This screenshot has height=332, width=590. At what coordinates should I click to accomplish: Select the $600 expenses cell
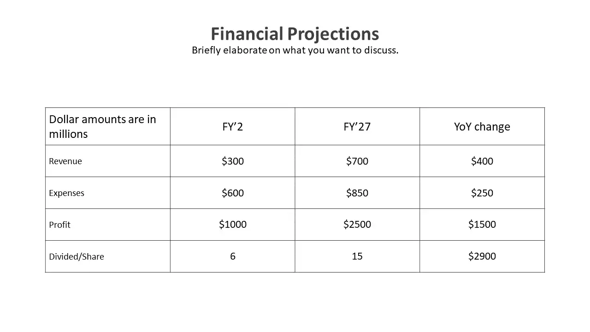coord(233,193)
